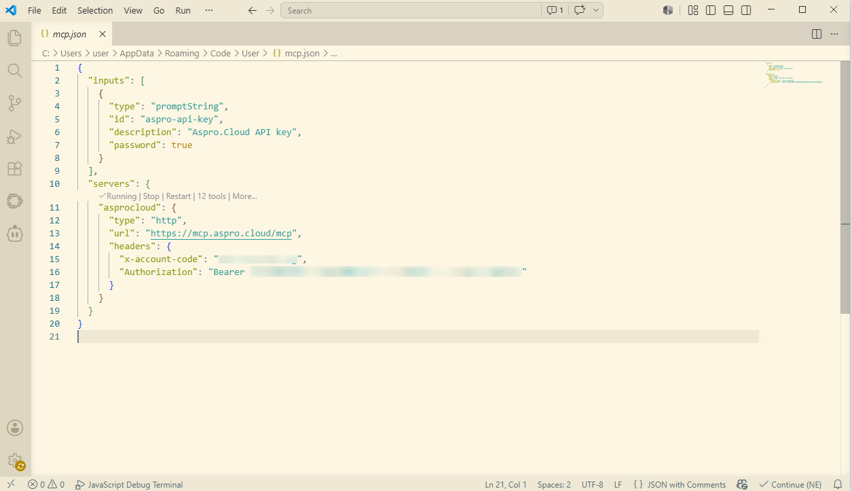852x491 pixels.
Task: Click the "promptString" value on line 4
Action: (187, 106)
